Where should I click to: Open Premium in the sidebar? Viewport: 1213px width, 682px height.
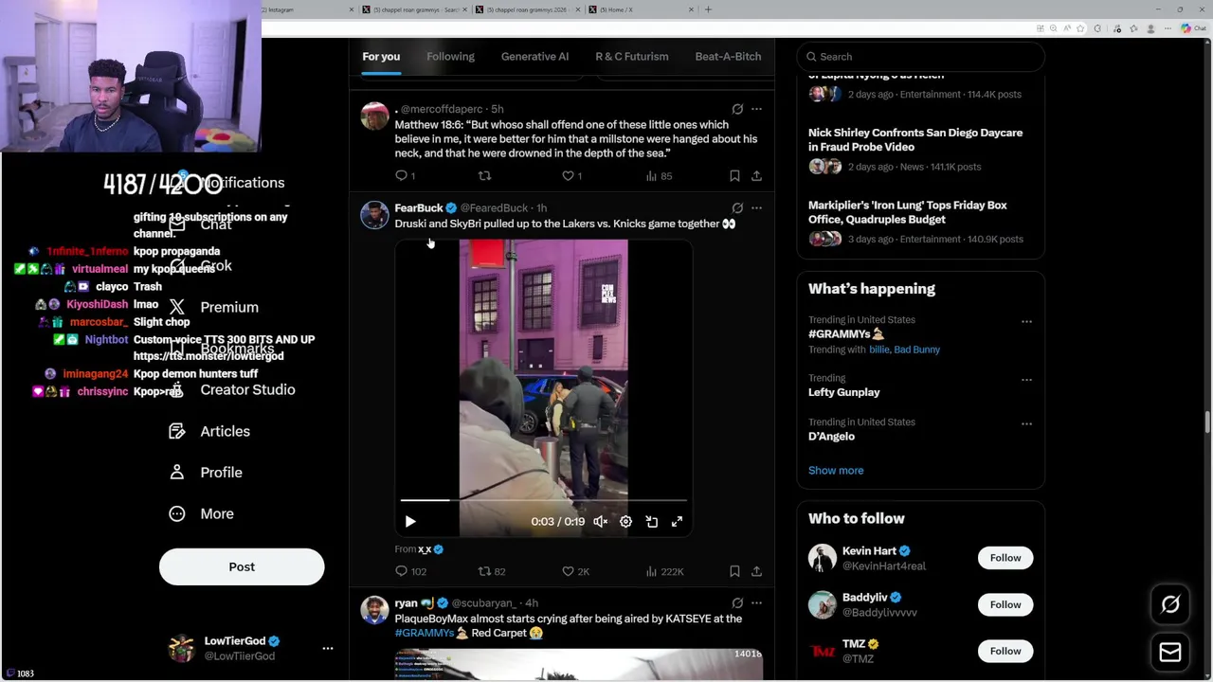click(213, 307)
